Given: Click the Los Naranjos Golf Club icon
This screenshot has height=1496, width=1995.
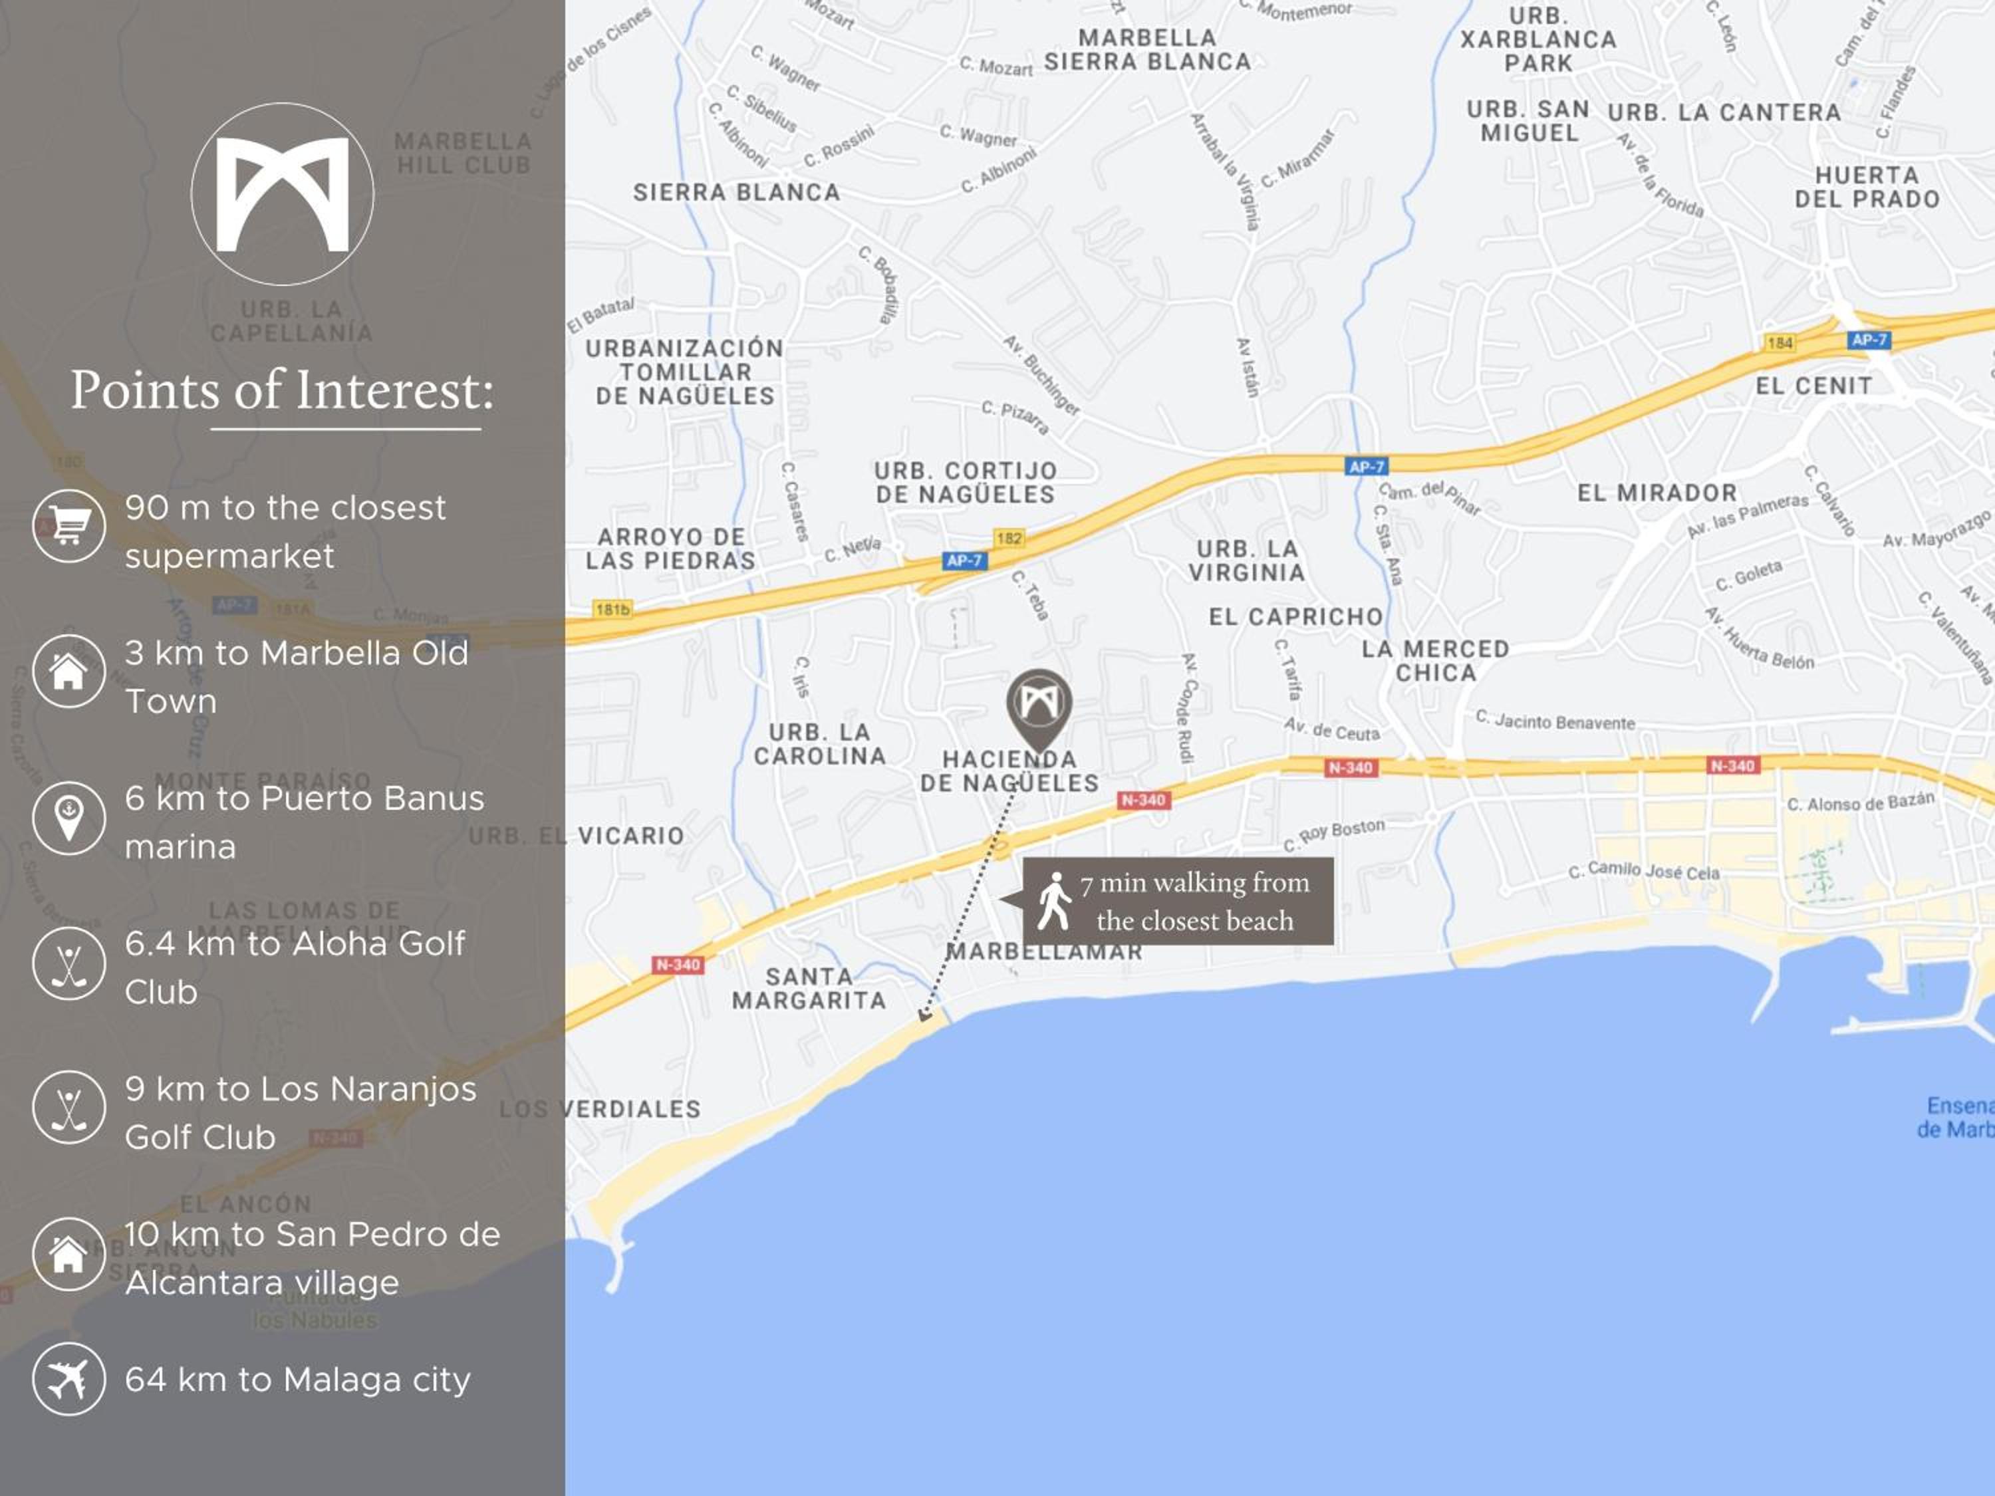Looking at the screenshot, I should [x=69, y=1107].
